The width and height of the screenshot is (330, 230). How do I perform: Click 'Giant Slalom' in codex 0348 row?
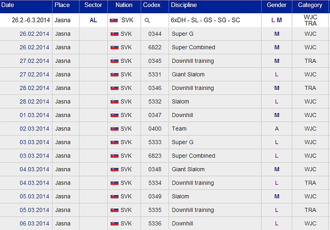pyautogui.click(x=188, y=169)
